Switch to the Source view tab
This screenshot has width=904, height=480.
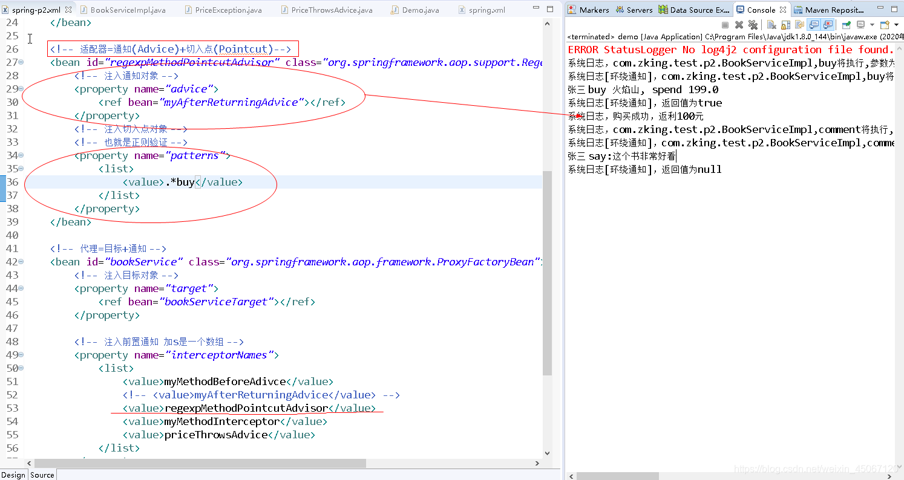[42, 475]
